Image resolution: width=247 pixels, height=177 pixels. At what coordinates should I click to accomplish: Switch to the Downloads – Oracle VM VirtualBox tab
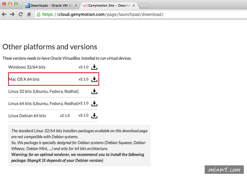coord(51,6)
